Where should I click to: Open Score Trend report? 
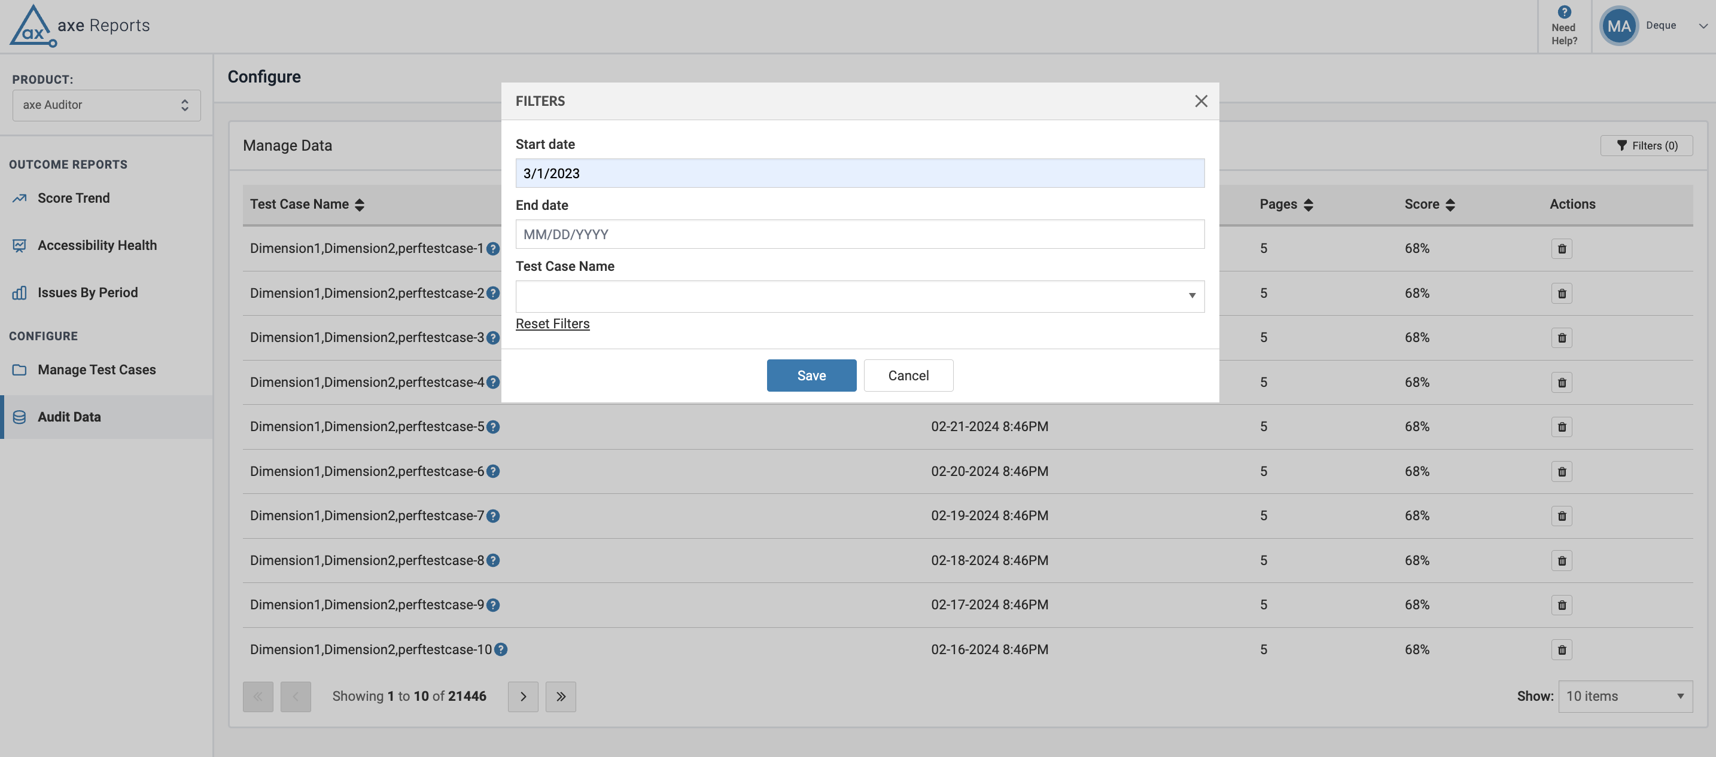(x=73, y=199)
